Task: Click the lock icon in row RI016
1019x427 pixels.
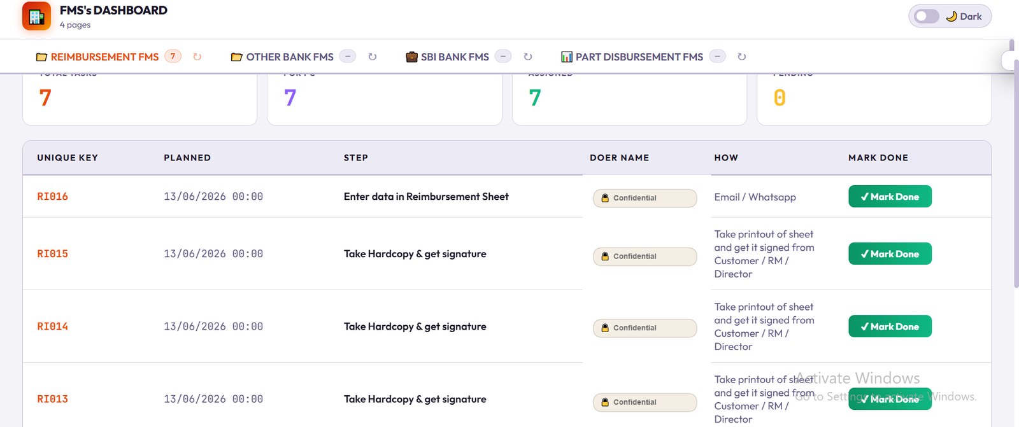Action: (x=605, y=198)
